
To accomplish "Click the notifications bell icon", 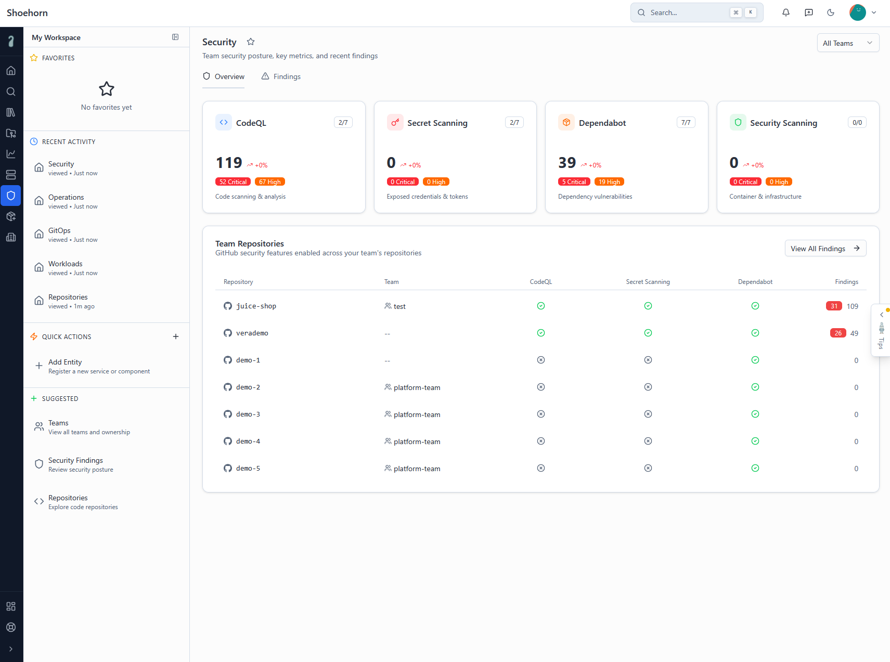I will tap(785, 12).
